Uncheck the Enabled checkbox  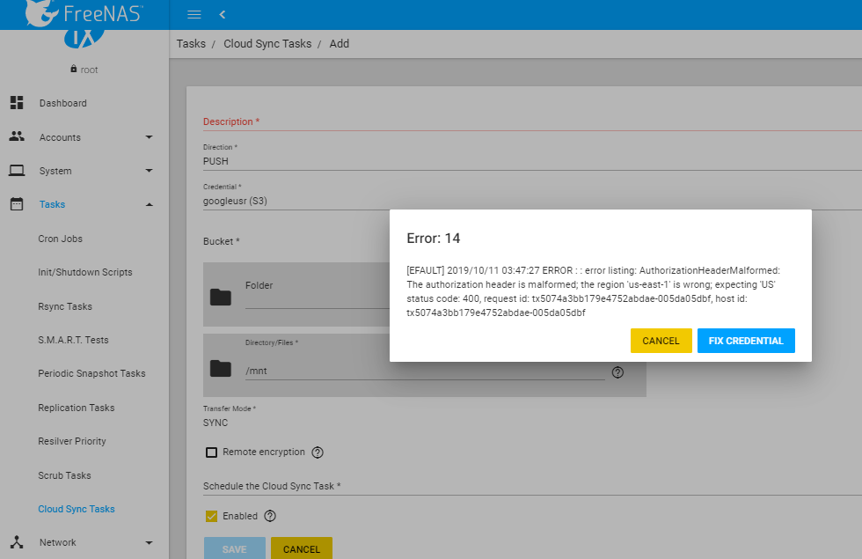(212, 516)
